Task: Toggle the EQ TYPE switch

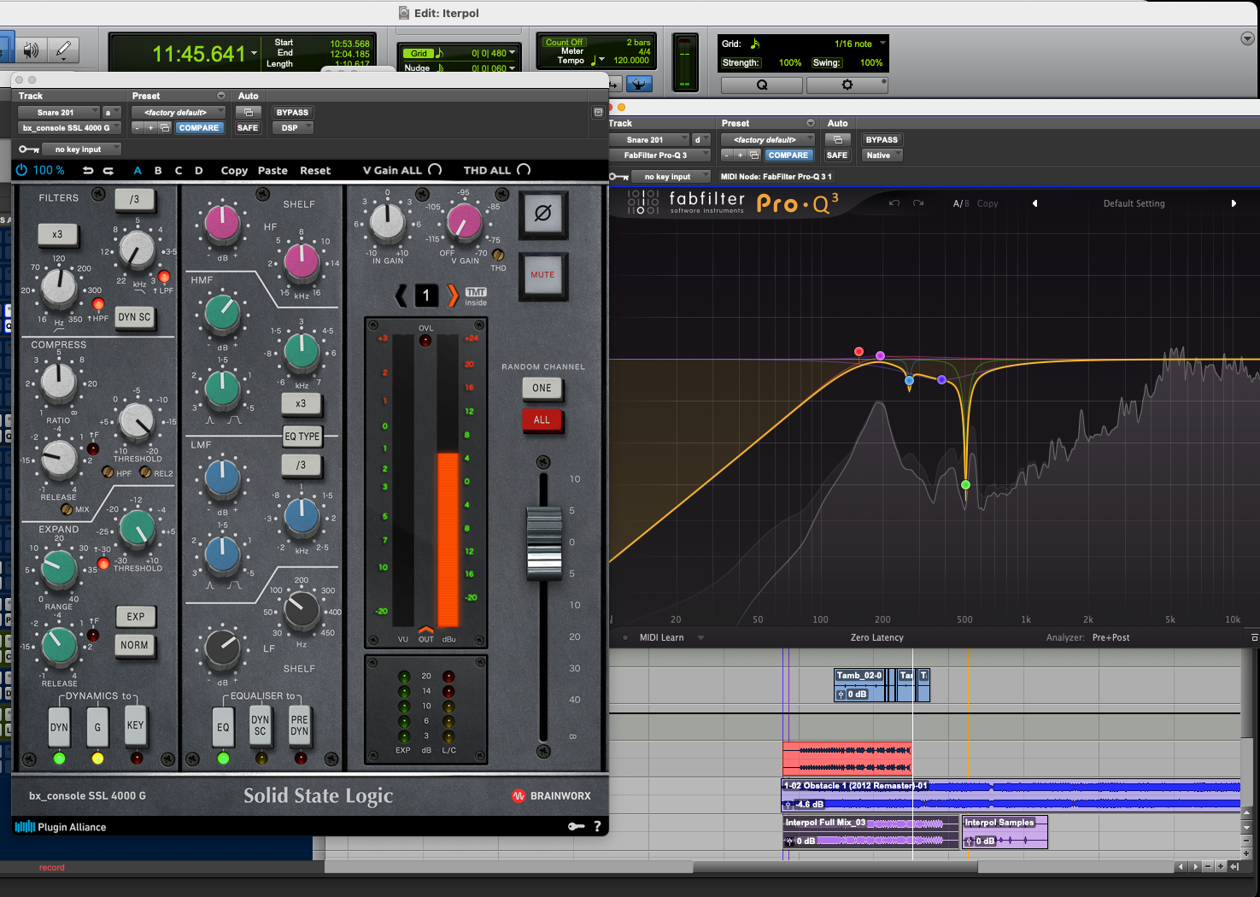Action: [x=302, y=436]
